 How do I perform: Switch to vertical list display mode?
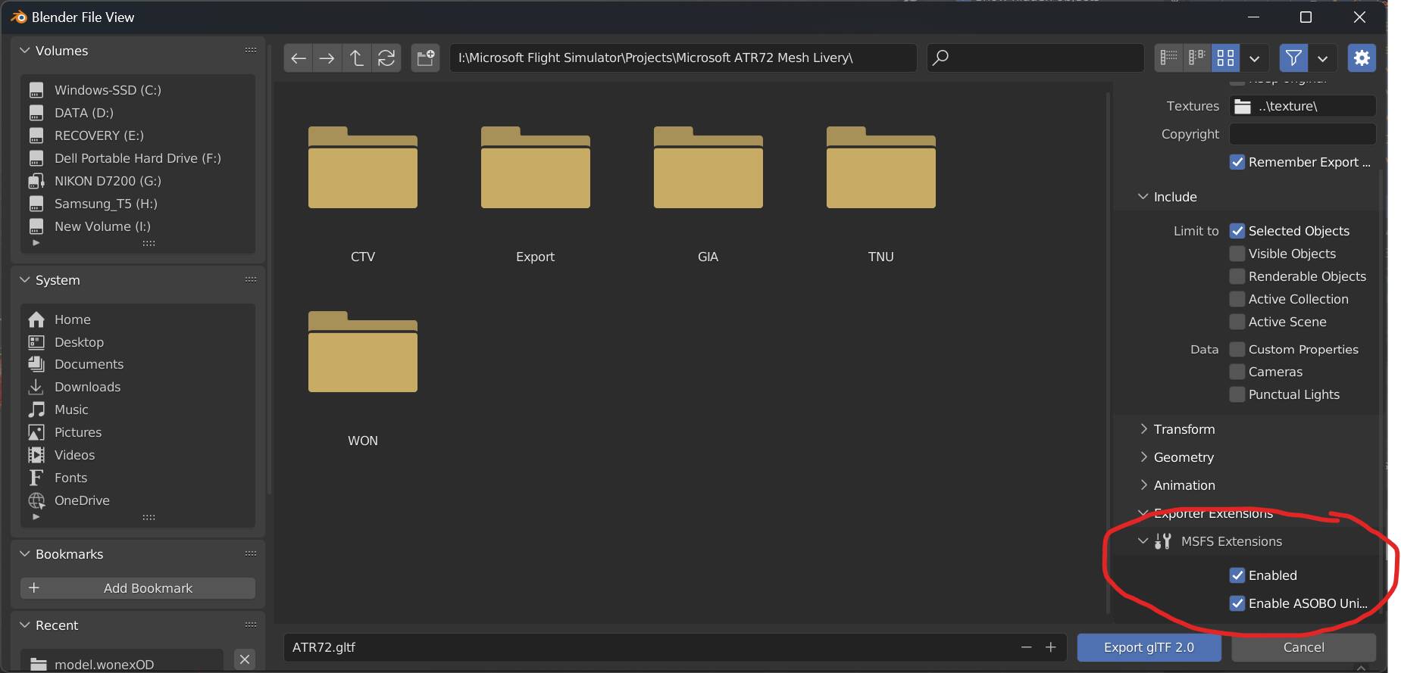point(1169,58)
